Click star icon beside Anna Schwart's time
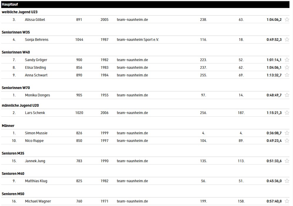Viewport: 293px width, 206px height. point(287,75)
